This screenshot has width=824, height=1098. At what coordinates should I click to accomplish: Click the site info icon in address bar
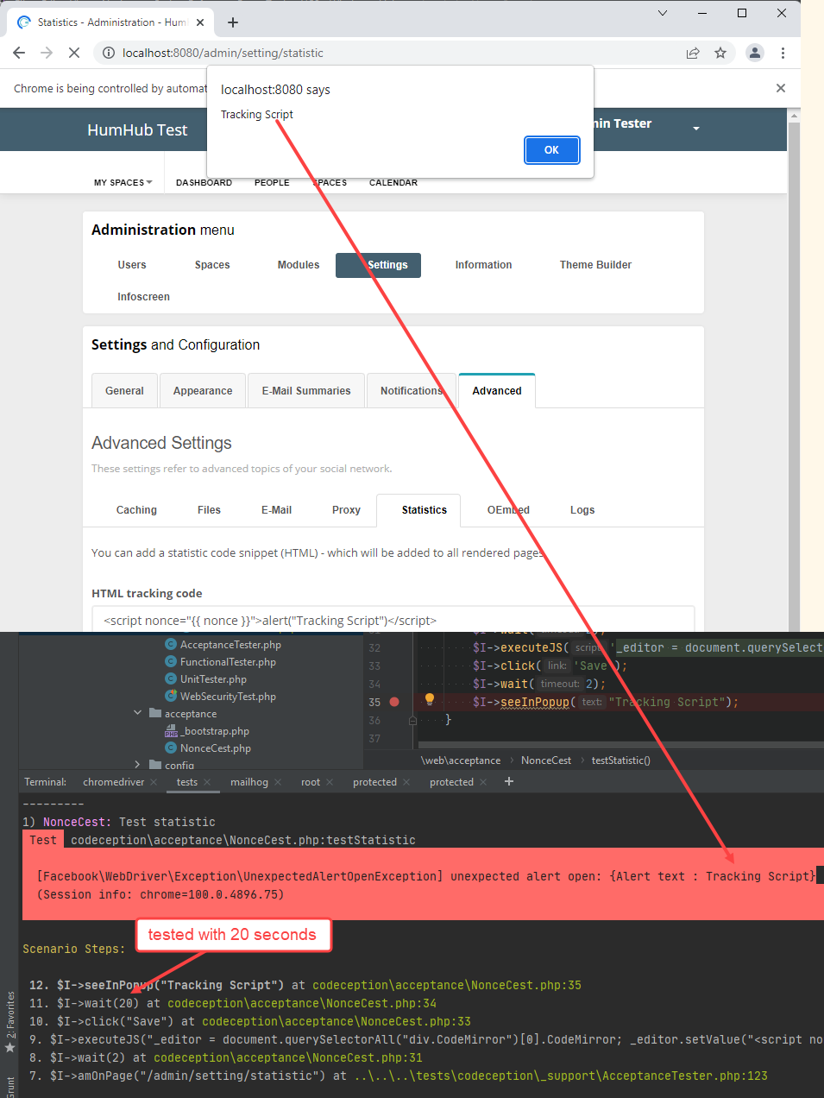pos(109,53)
